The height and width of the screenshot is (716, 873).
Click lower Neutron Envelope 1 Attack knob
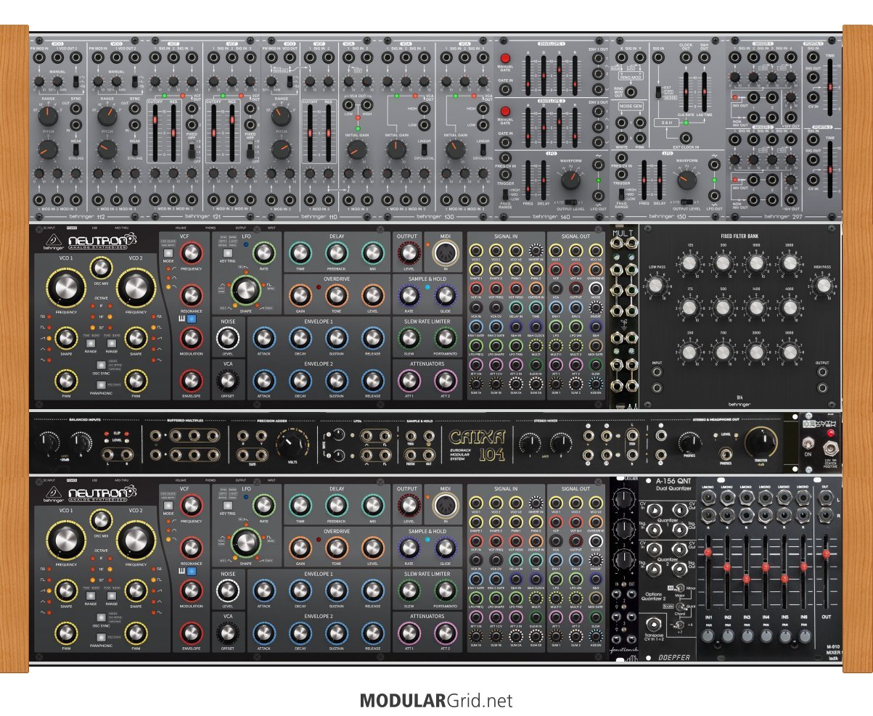[x=263, y=589]
